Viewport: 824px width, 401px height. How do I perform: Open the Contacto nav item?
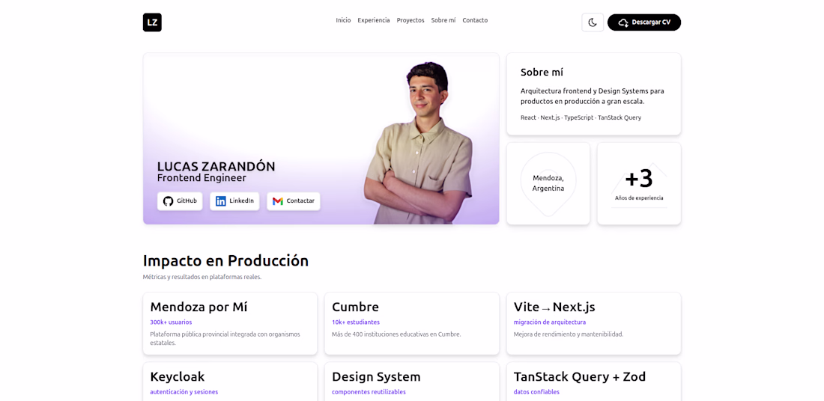coord(475,20)
